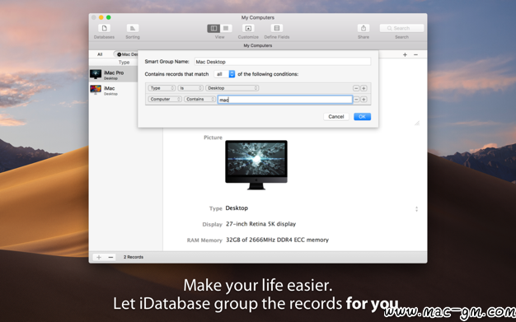
Task: Open the Type field dropdown
Action: 162,88
